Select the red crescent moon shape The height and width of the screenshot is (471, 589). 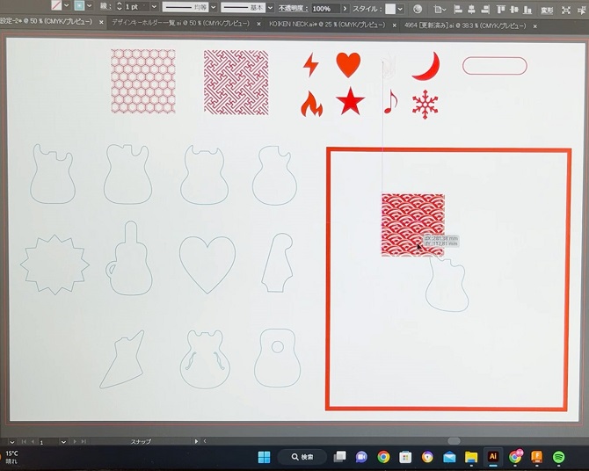427,67
